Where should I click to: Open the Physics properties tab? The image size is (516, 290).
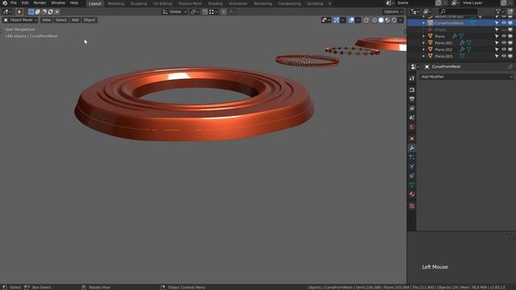(412, 167)
